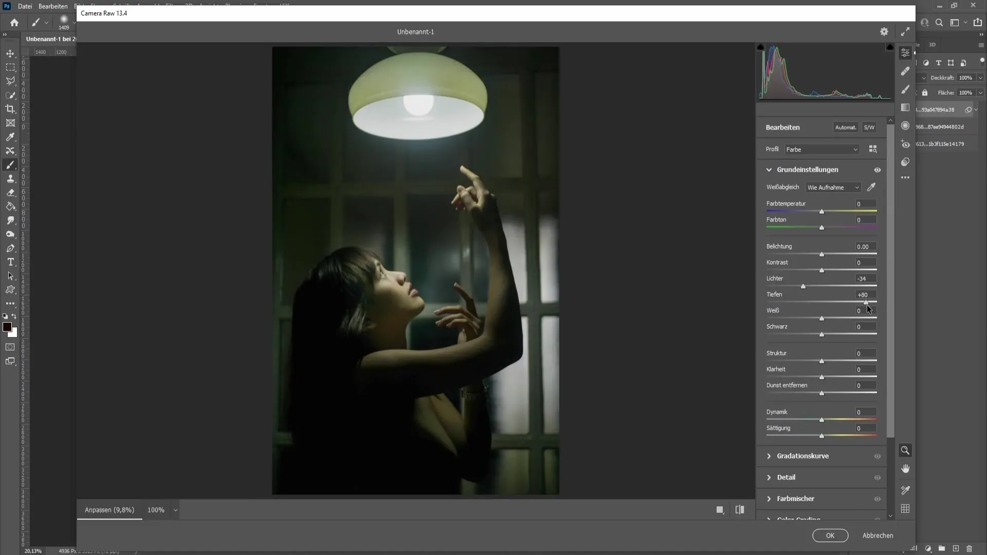Toggle shadow clipping warning in histogram
The height and width of the screenshot is (555, 987).
point(761,47)
